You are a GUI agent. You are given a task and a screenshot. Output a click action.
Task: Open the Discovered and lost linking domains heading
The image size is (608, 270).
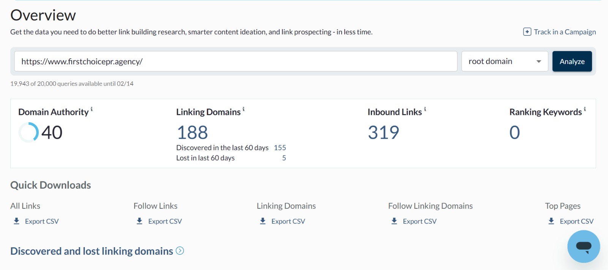[92, 251]
